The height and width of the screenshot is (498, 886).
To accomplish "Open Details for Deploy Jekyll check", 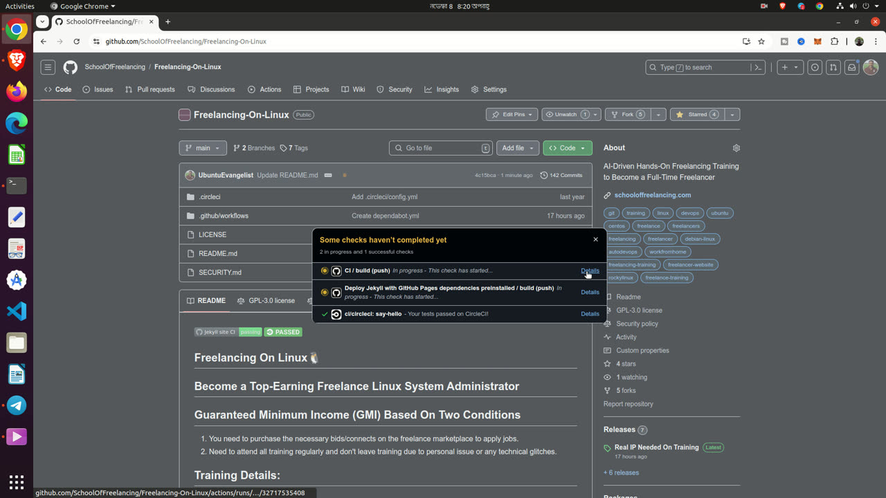I will click(590, 293).
